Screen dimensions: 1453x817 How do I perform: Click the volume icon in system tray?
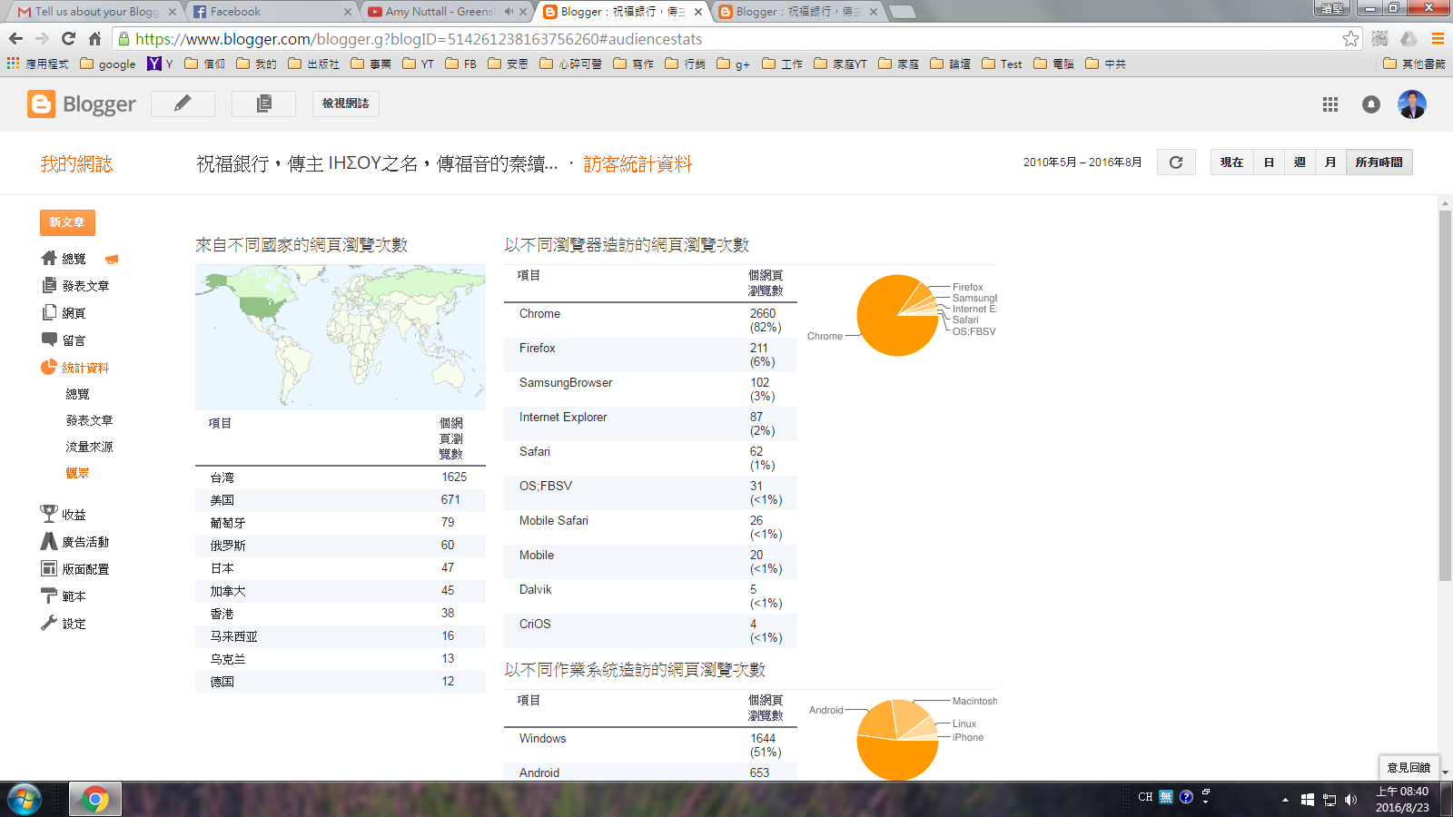[1350, 800]
